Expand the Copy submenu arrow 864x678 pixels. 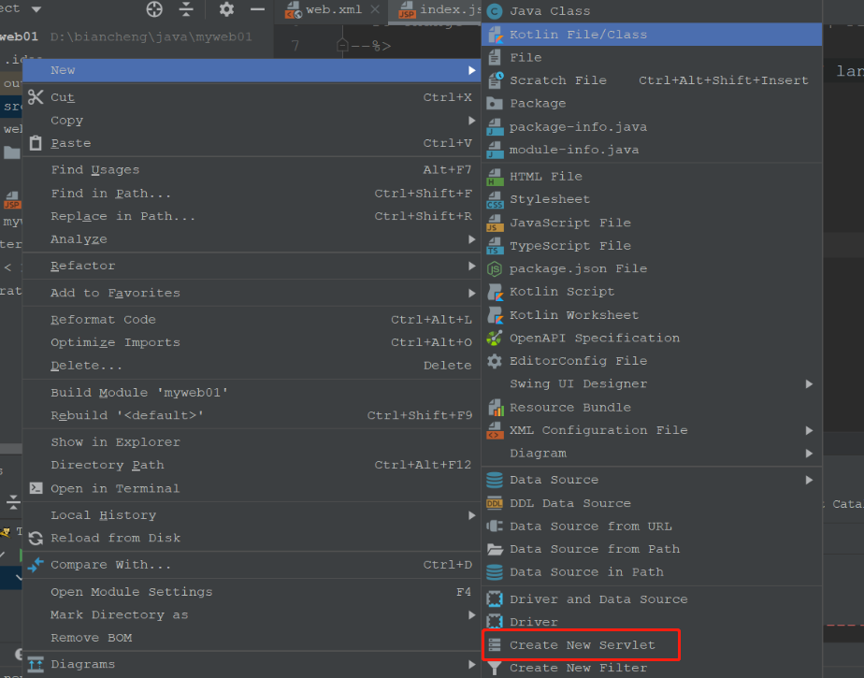coord(471,120)
